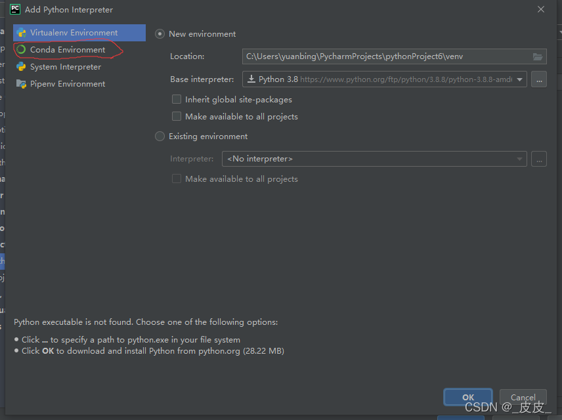Viewport: 562px width, 420px height.
Task: Click the ellipsis button next to Interpreter
Action: [x=539, y=159]
